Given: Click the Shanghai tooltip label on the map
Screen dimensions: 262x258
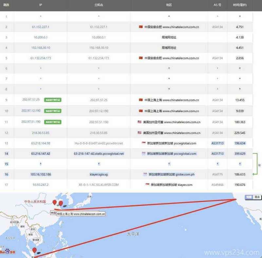Looking at the screenshot, I should [x=81, y=214].
